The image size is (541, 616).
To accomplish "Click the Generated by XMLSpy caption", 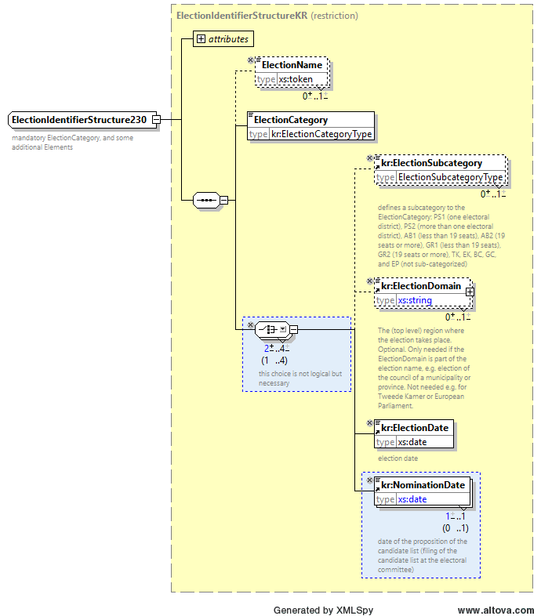I will pyautogui.click(x=323, y=610).
